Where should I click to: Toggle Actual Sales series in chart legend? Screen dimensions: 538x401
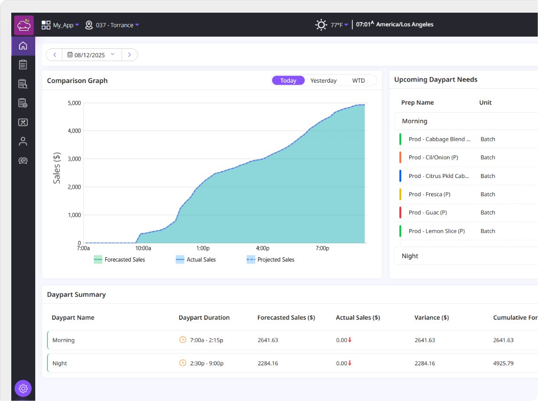point(195,260)
